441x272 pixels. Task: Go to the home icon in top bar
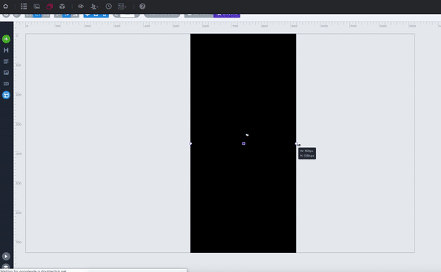[5, 6]
